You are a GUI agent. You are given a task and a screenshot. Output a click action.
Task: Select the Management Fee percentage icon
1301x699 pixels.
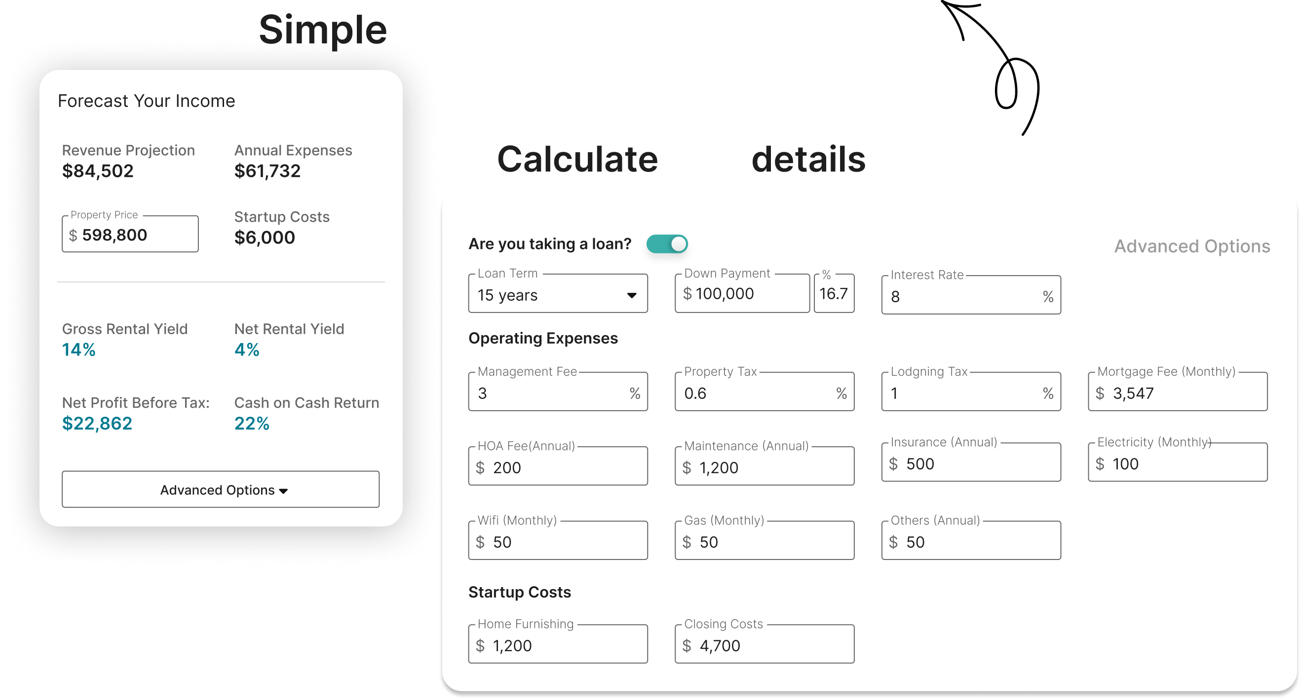[641, 393]
